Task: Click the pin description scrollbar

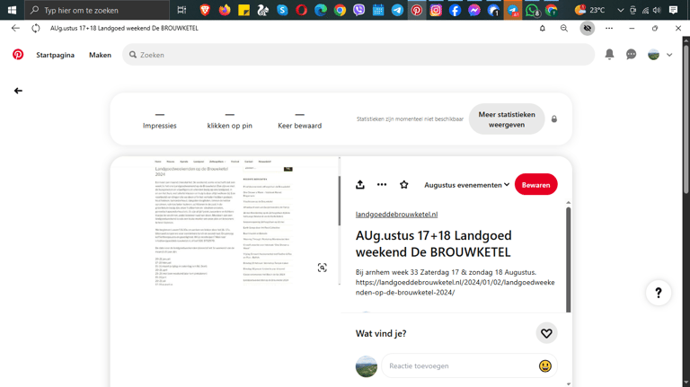Action: tap(568, 259)
